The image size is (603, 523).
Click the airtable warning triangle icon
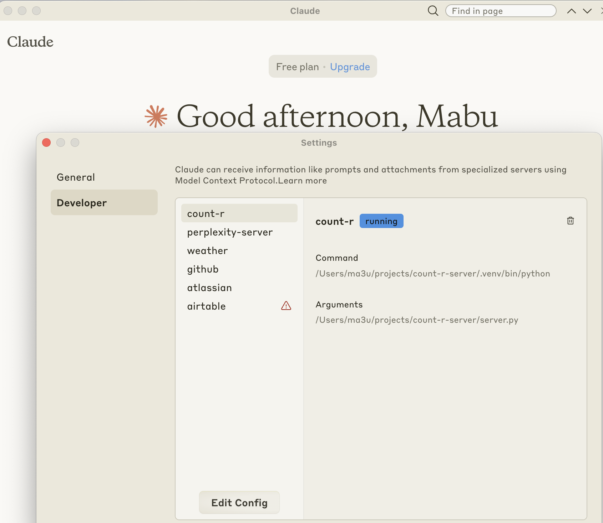286,306
